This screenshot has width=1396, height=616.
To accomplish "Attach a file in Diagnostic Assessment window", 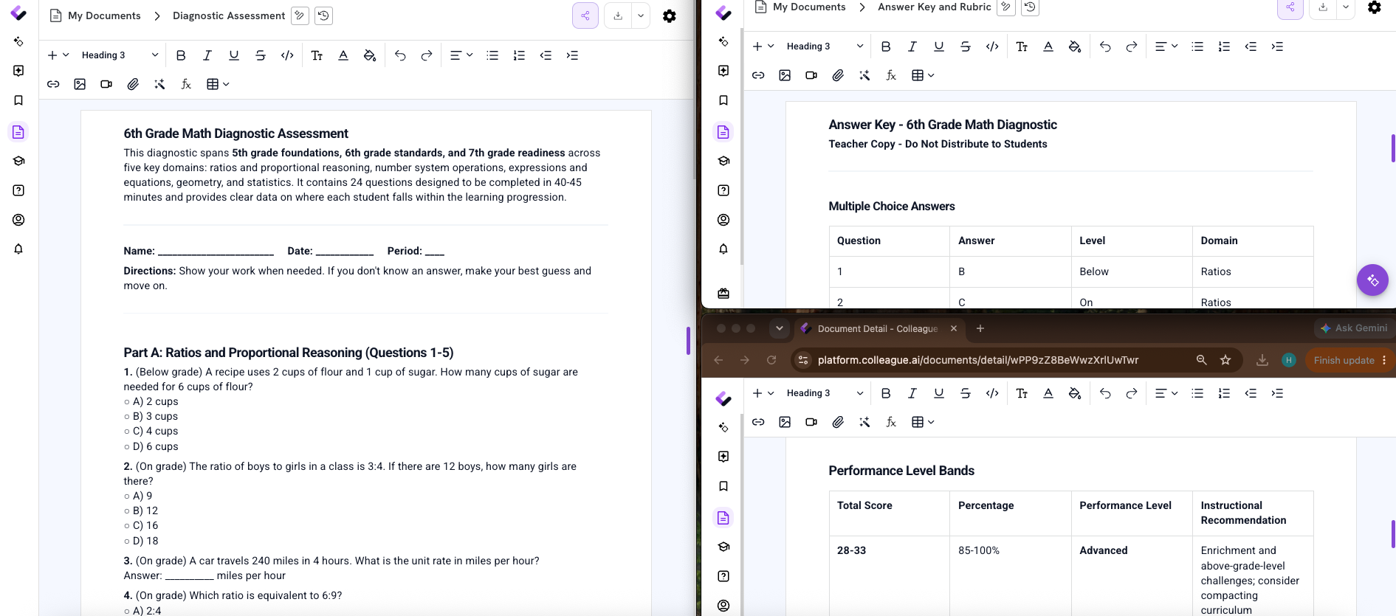I will (x=133, y=84).
